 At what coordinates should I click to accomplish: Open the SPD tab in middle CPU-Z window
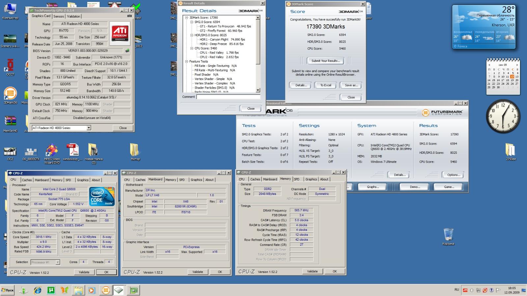182,180
